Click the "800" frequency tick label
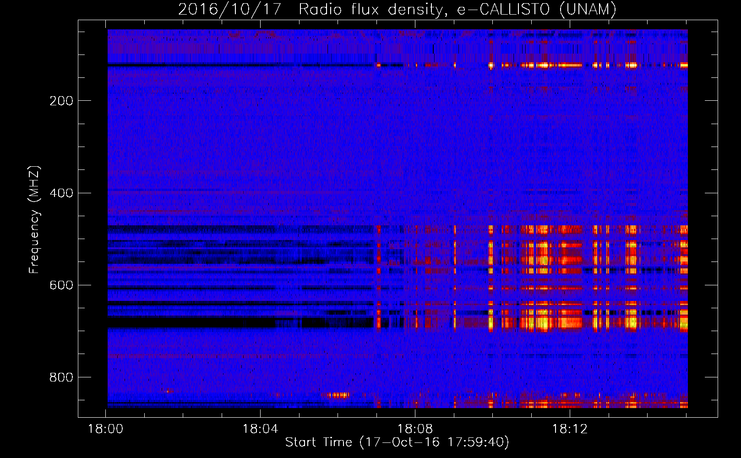This screenshot has height=458, width=741. point(61,377)
